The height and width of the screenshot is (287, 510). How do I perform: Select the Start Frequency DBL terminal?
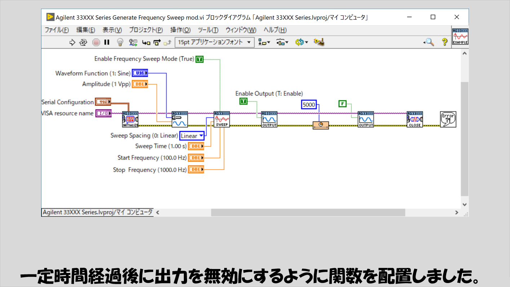pyautogui.click(x=196, y=158)
